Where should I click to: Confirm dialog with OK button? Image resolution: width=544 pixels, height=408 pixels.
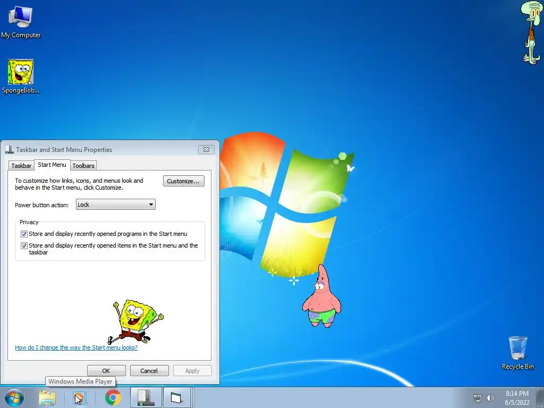click(106, 370)
